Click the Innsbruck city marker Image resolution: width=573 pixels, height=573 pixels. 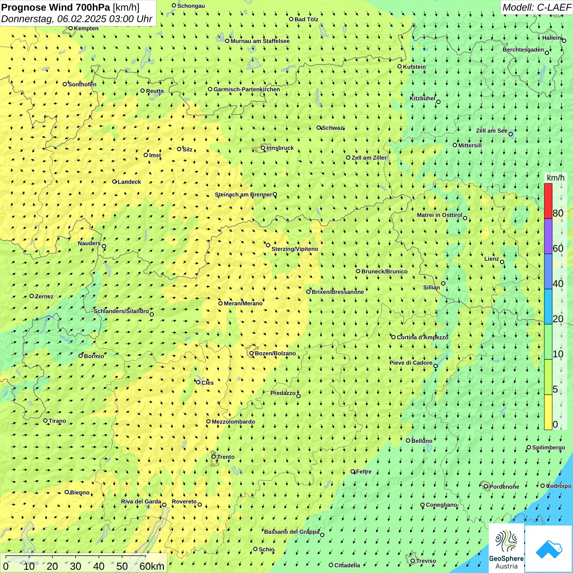click(263, 148)
